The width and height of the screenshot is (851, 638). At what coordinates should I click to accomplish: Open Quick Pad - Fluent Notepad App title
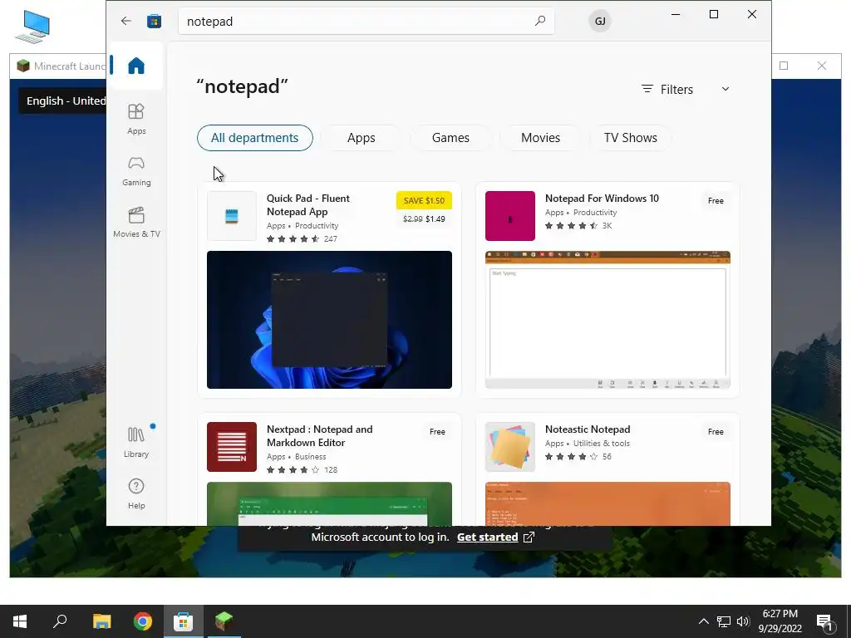tap(307, 205)
